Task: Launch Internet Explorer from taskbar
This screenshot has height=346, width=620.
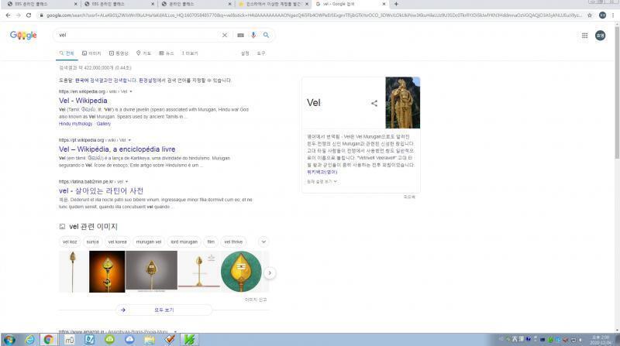Action: click(29, 340)
